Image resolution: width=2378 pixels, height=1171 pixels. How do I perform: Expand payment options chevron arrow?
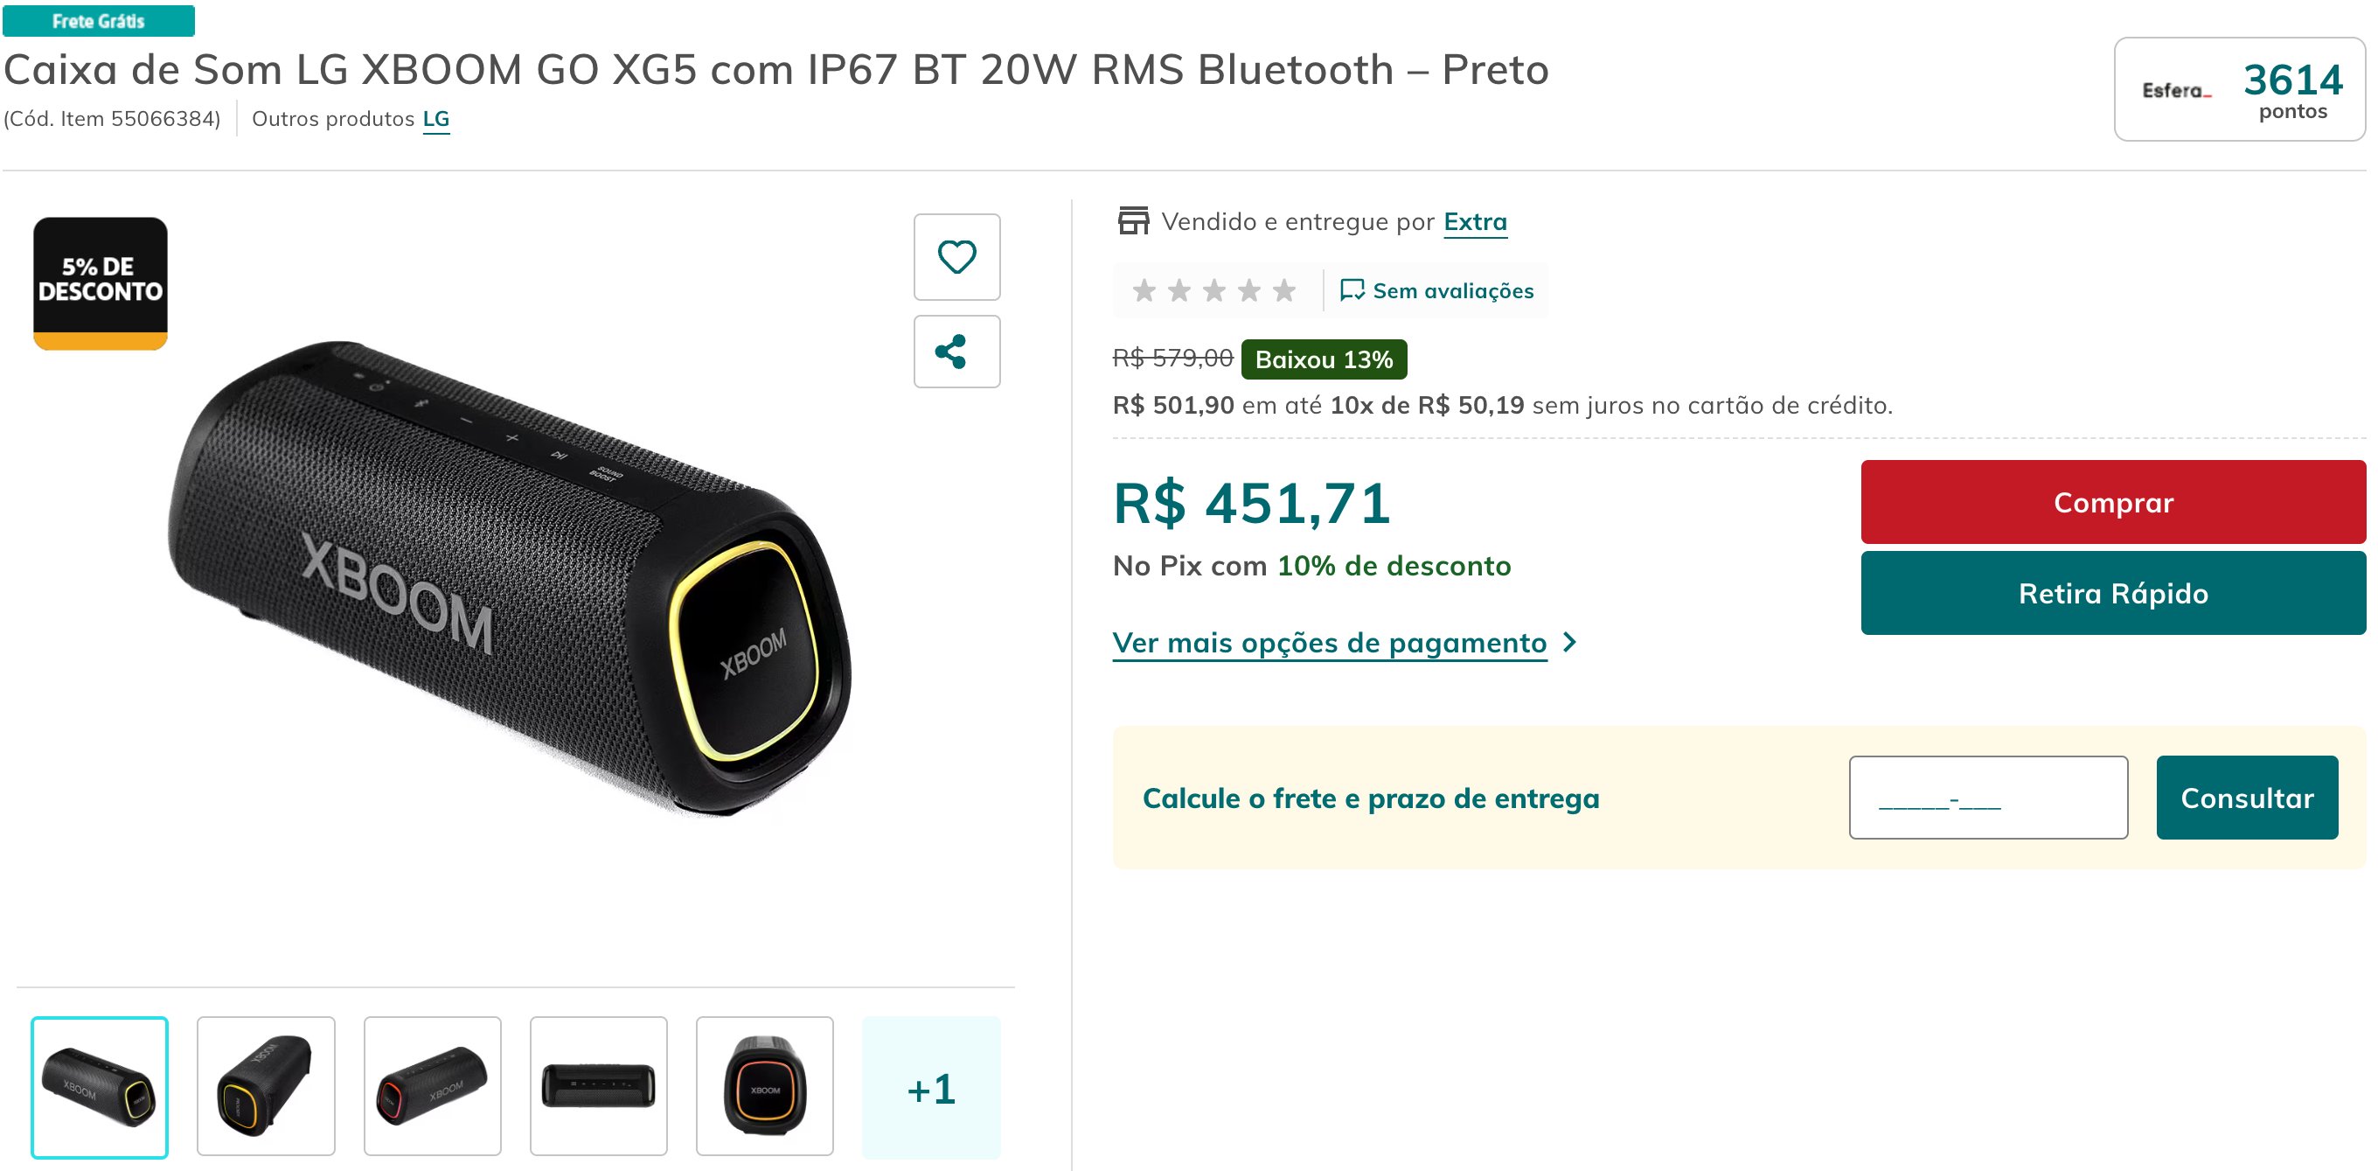click(x=1569, y=642)
